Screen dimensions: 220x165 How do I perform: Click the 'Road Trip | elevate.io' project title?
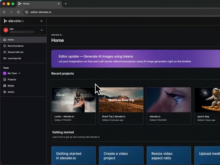pos(113,116)
